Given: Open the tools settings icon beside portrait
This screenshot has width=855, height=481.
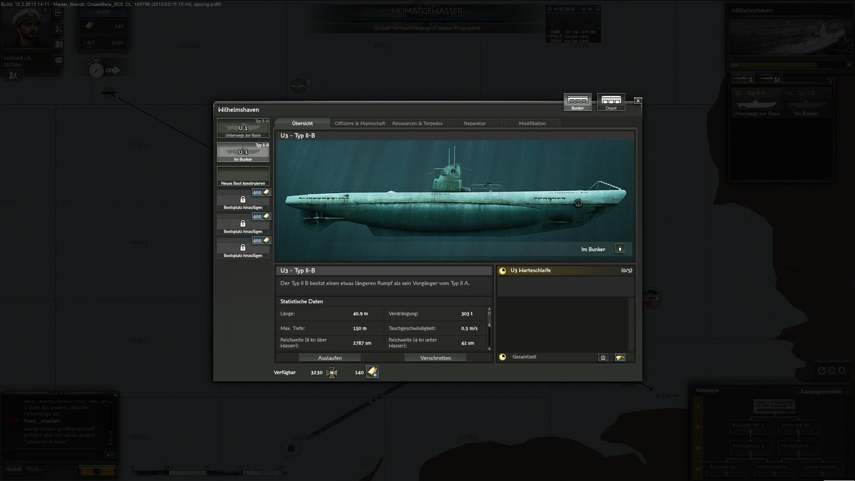Looking at the screenshot, I should coord(58,29).
